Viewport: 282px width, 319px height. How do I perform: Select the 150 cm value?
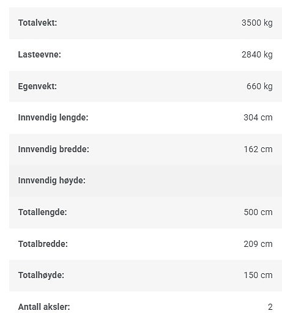pos(258,275)
